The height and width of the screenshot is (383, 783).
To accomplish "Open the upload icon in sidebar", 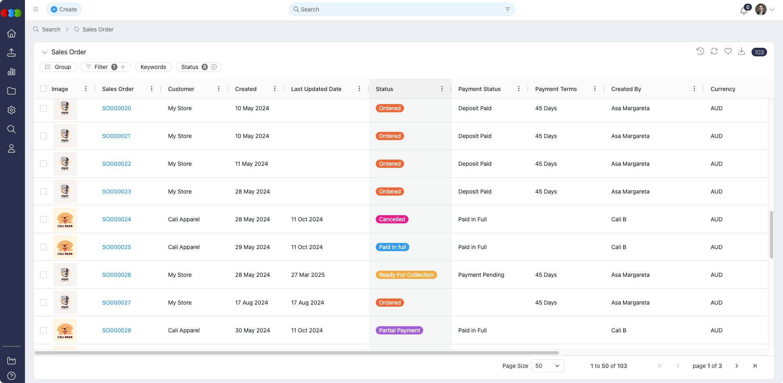I will point(11,53).
